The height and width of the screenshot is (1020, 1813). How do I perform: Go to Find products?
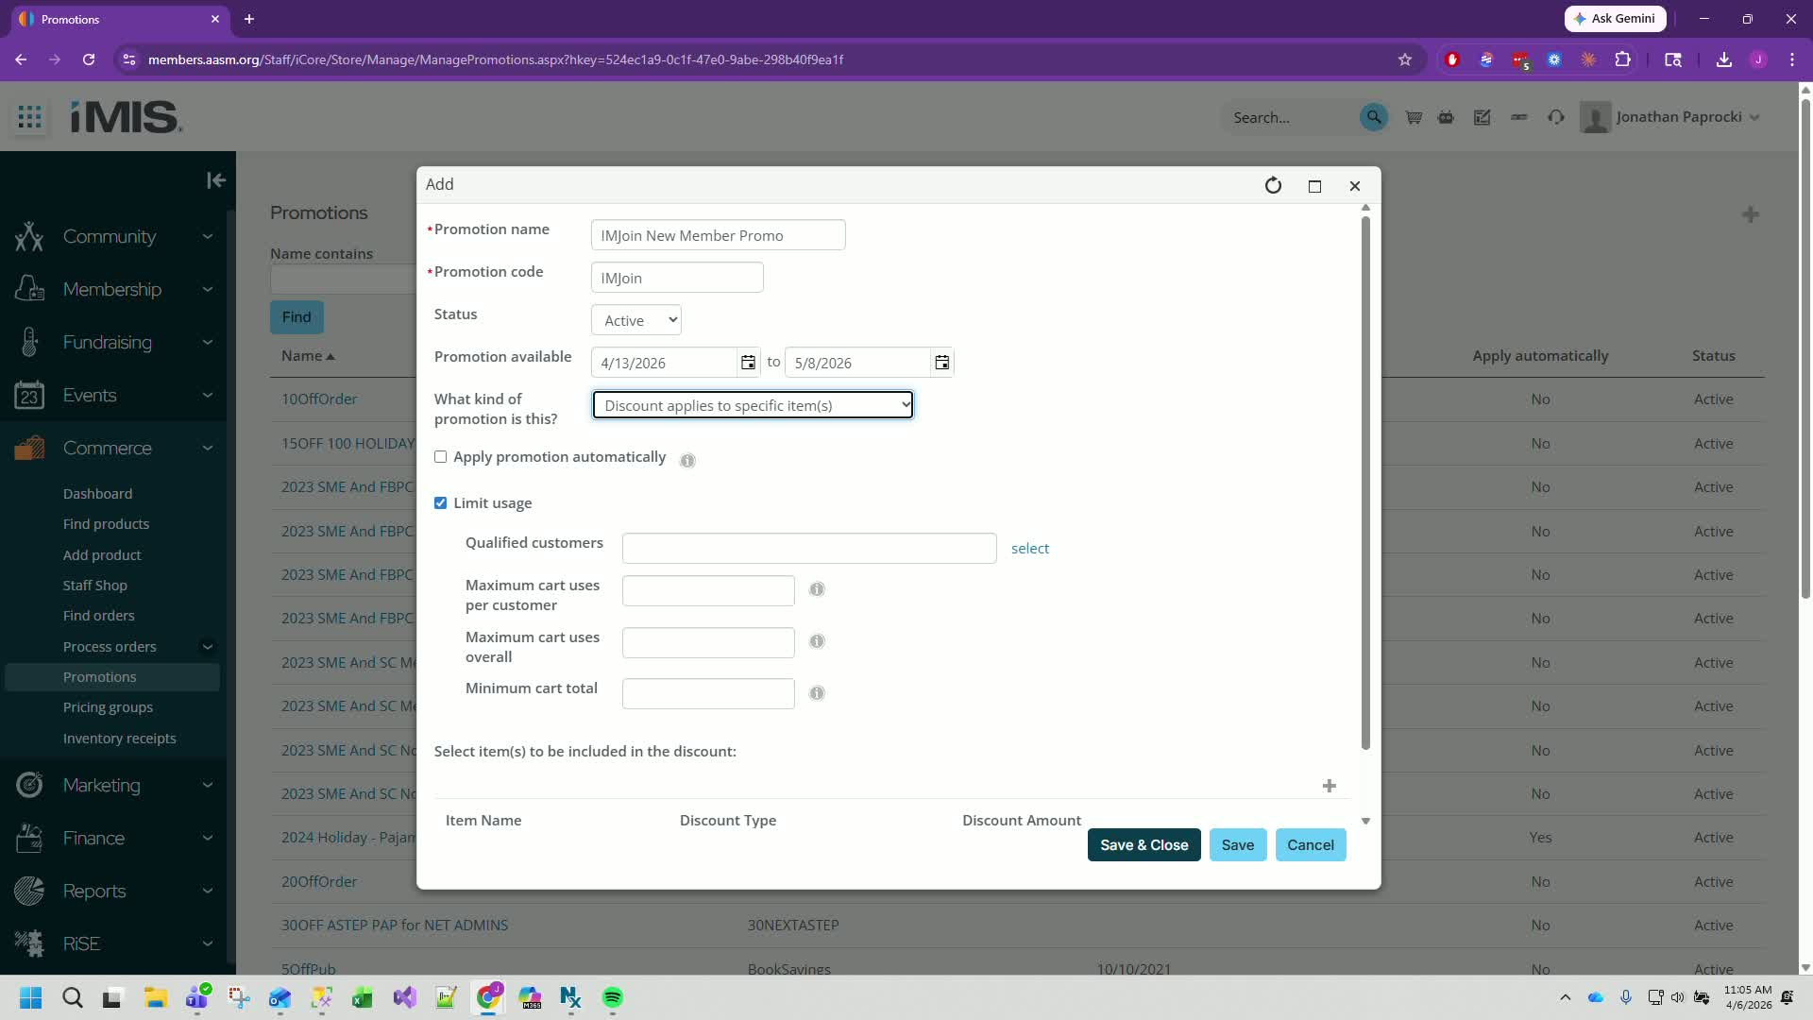106,524
